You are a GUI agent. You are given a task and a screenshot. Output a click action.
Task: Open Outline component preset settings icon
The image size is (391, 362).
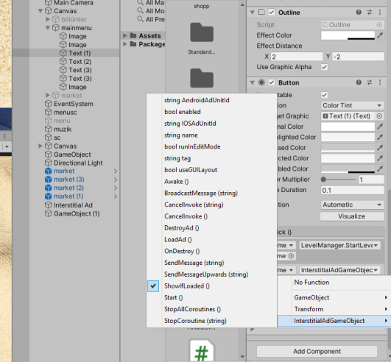point(370,13)
